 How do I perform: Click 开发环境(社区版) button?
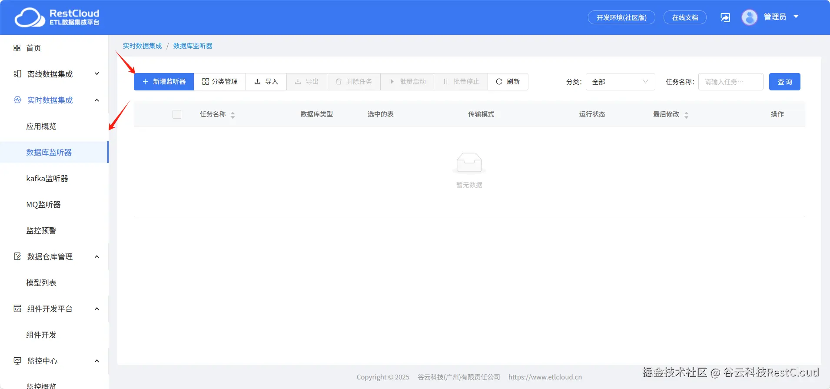621,17
